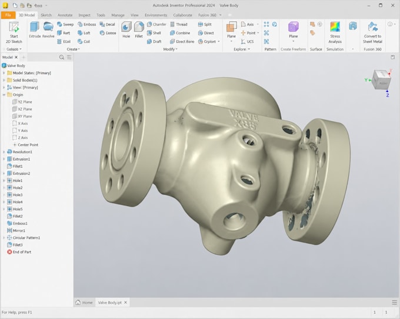This screenshot has height=319, width=400.
Task: Expand the View: [Primary] node
Action: [x=4, y=87]
